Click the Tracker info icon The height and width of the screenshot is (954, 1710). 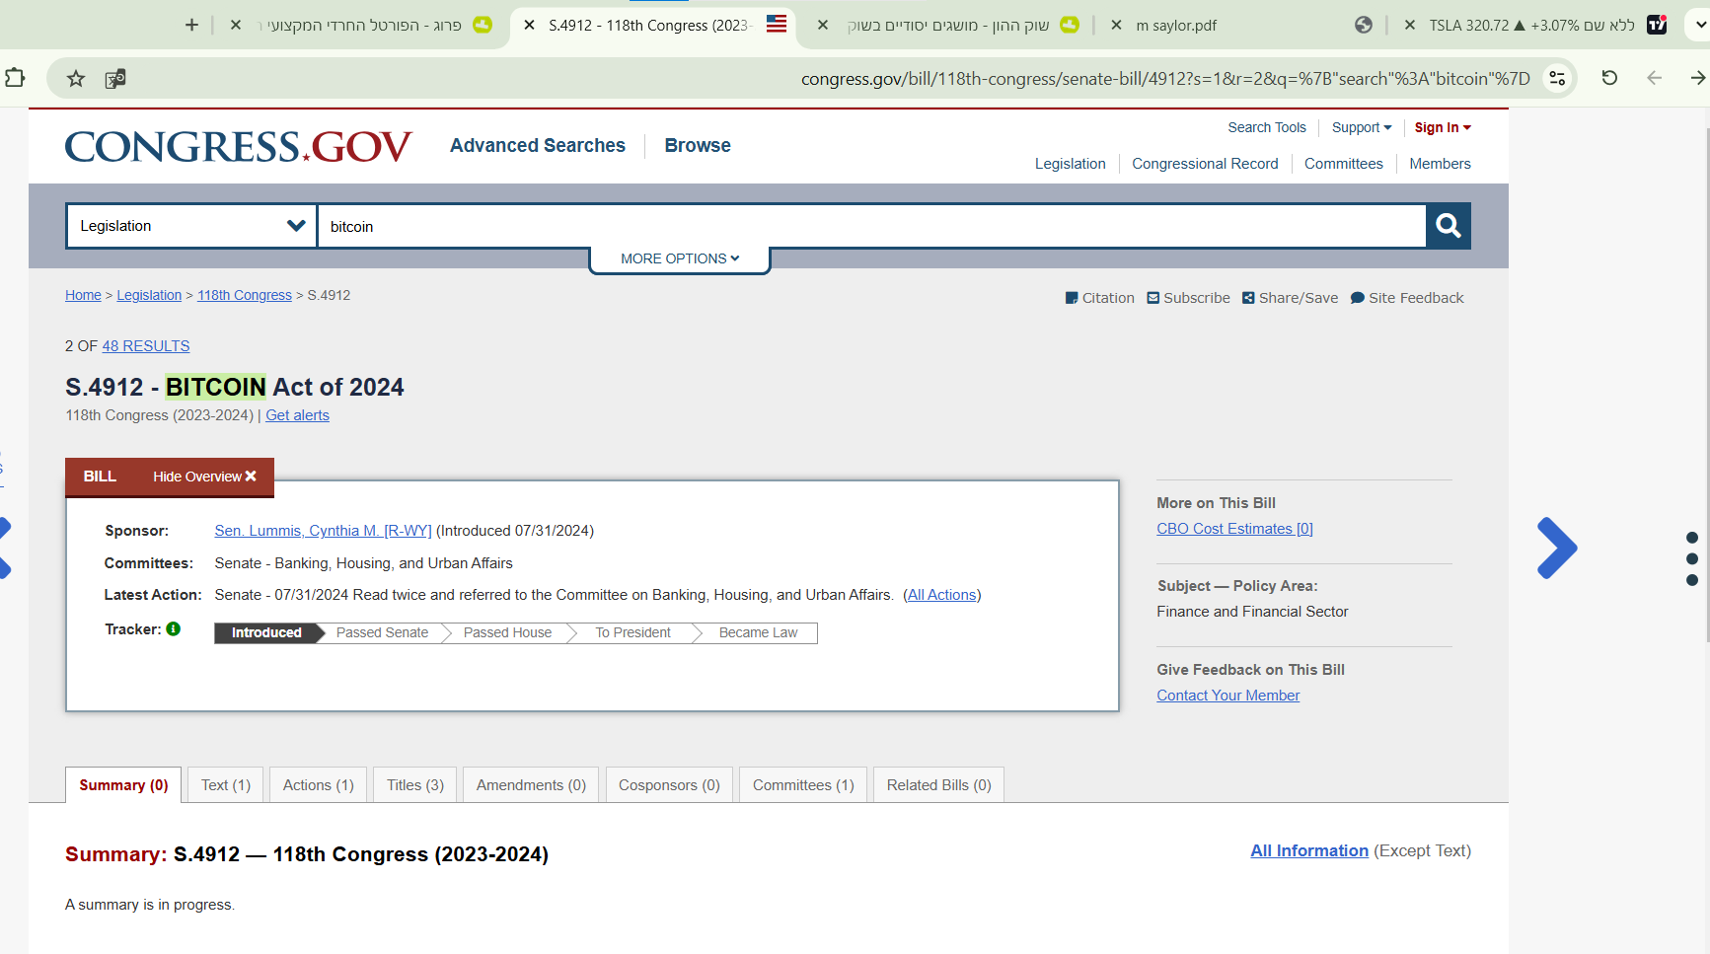(174, 628)
